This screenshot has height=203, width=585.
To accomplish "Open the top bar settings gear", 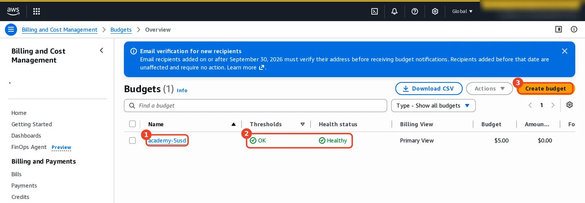I will 435,11.
